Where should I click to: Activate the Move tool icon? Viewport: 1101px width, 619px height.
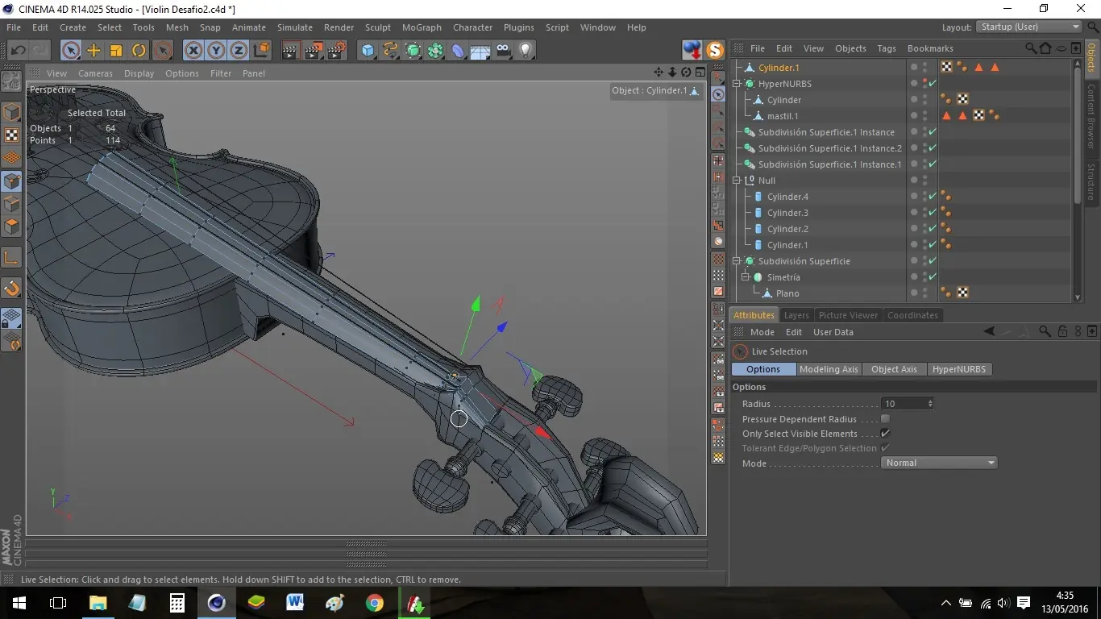pos(93,50)
